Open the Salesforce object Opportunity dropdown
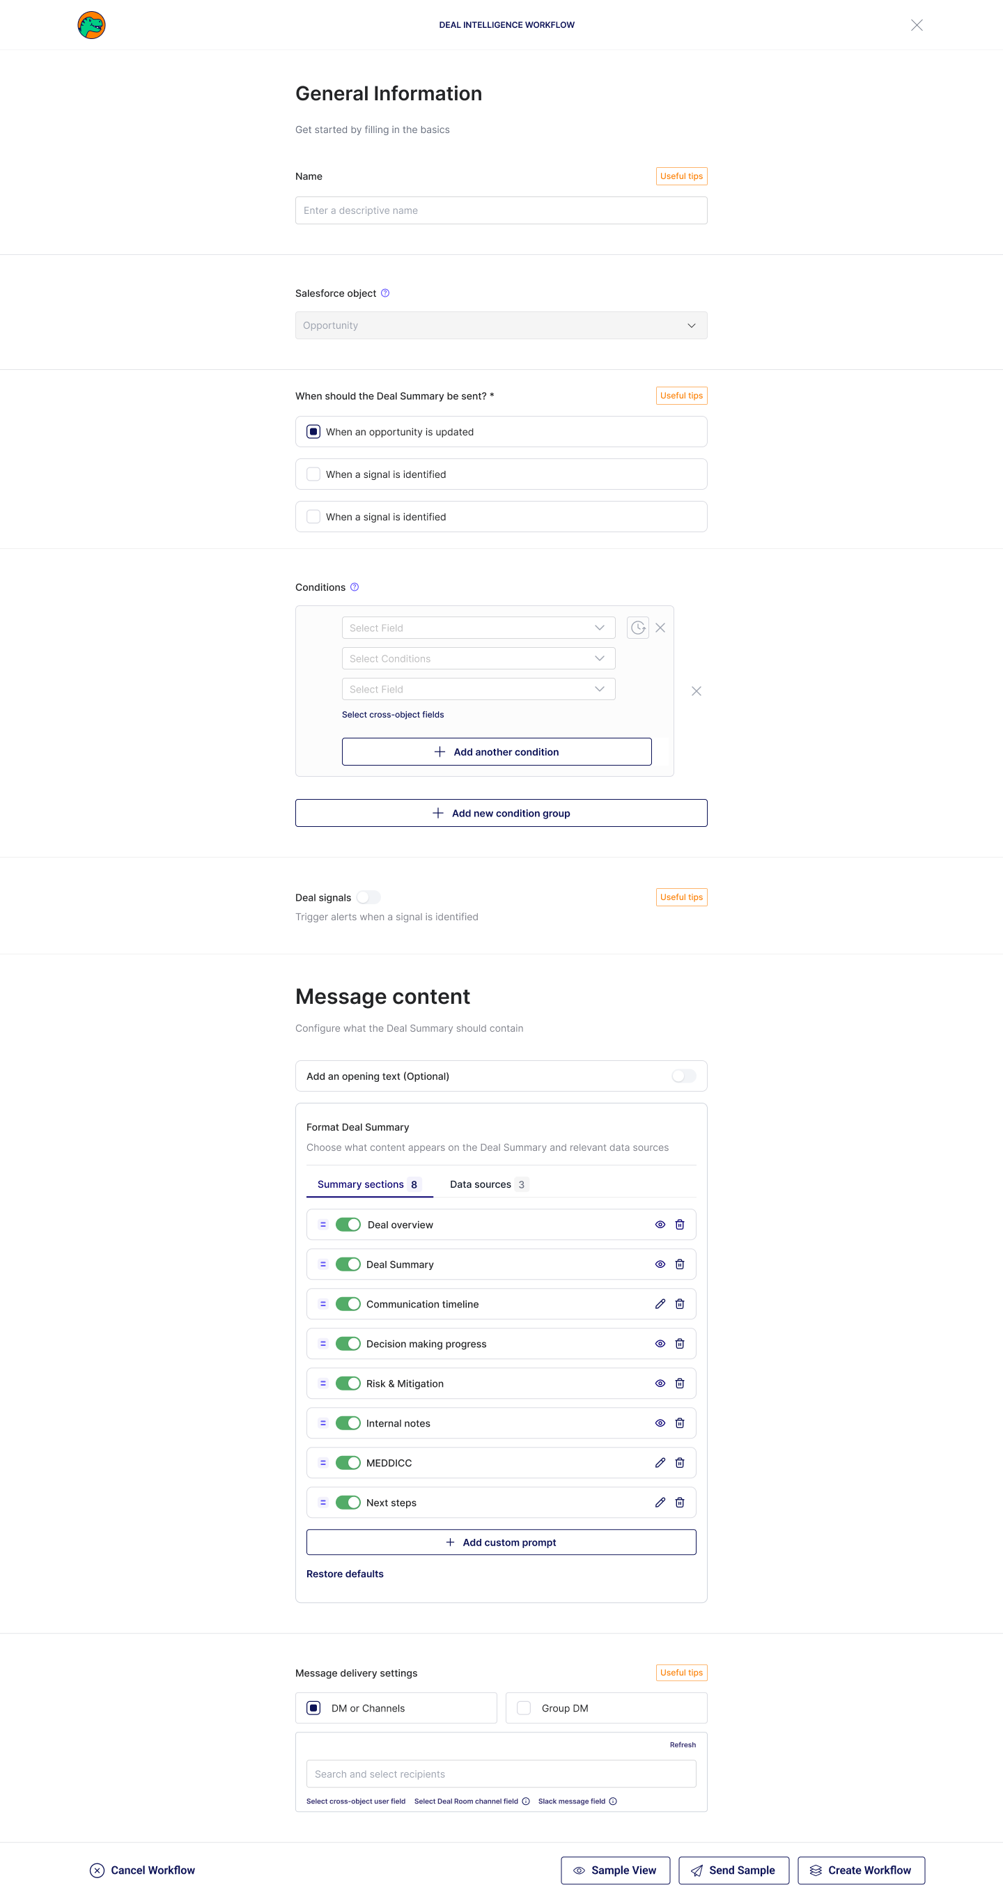 (501, 325)
